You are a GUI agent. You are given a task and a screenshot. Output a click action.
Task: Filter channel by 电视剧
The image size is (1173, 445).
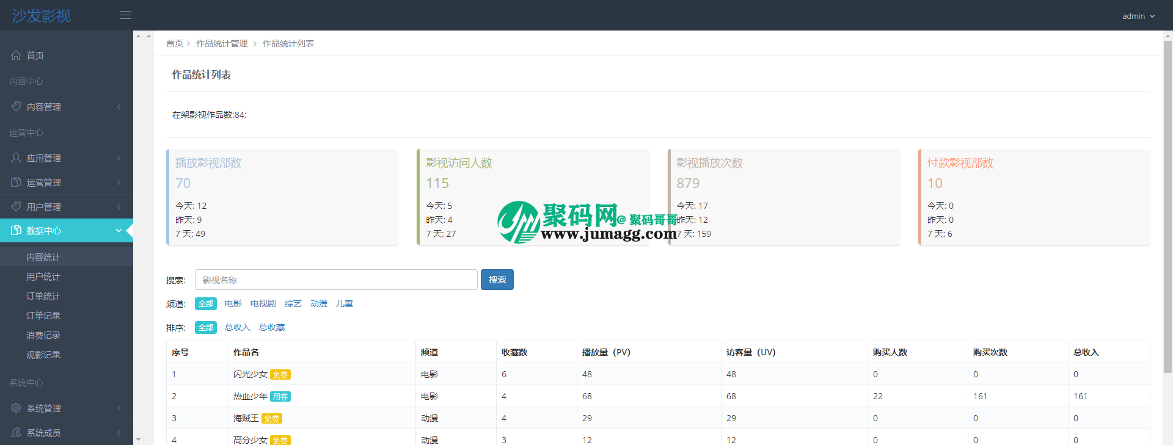pyautogui.click(x=263, y=304)
